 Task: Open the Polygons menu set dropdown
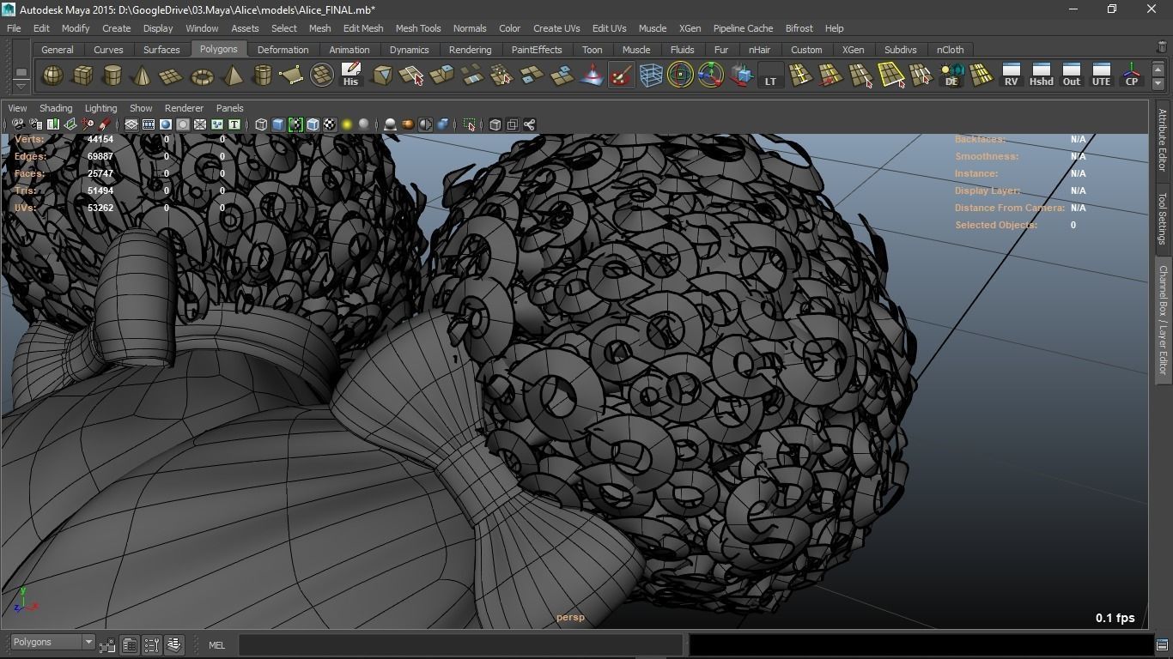click(x=52, y=643)
